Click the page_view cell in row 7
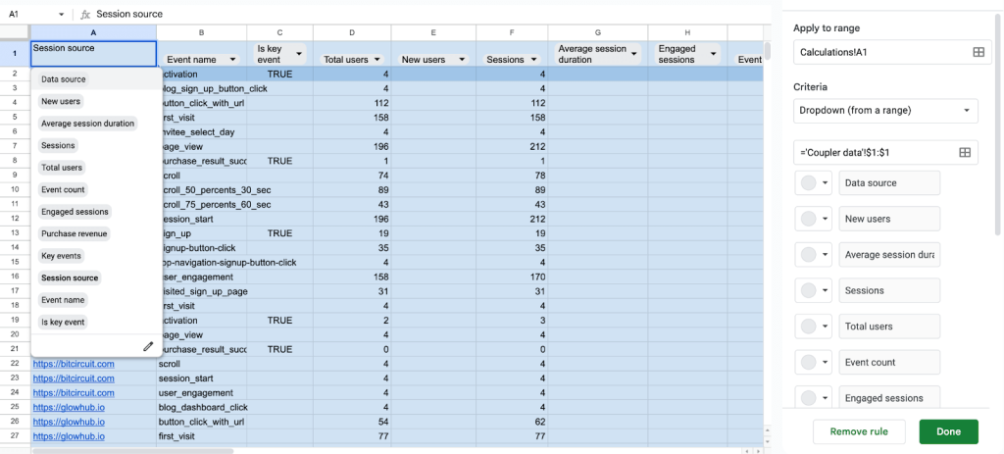 [x=202, y=146]
